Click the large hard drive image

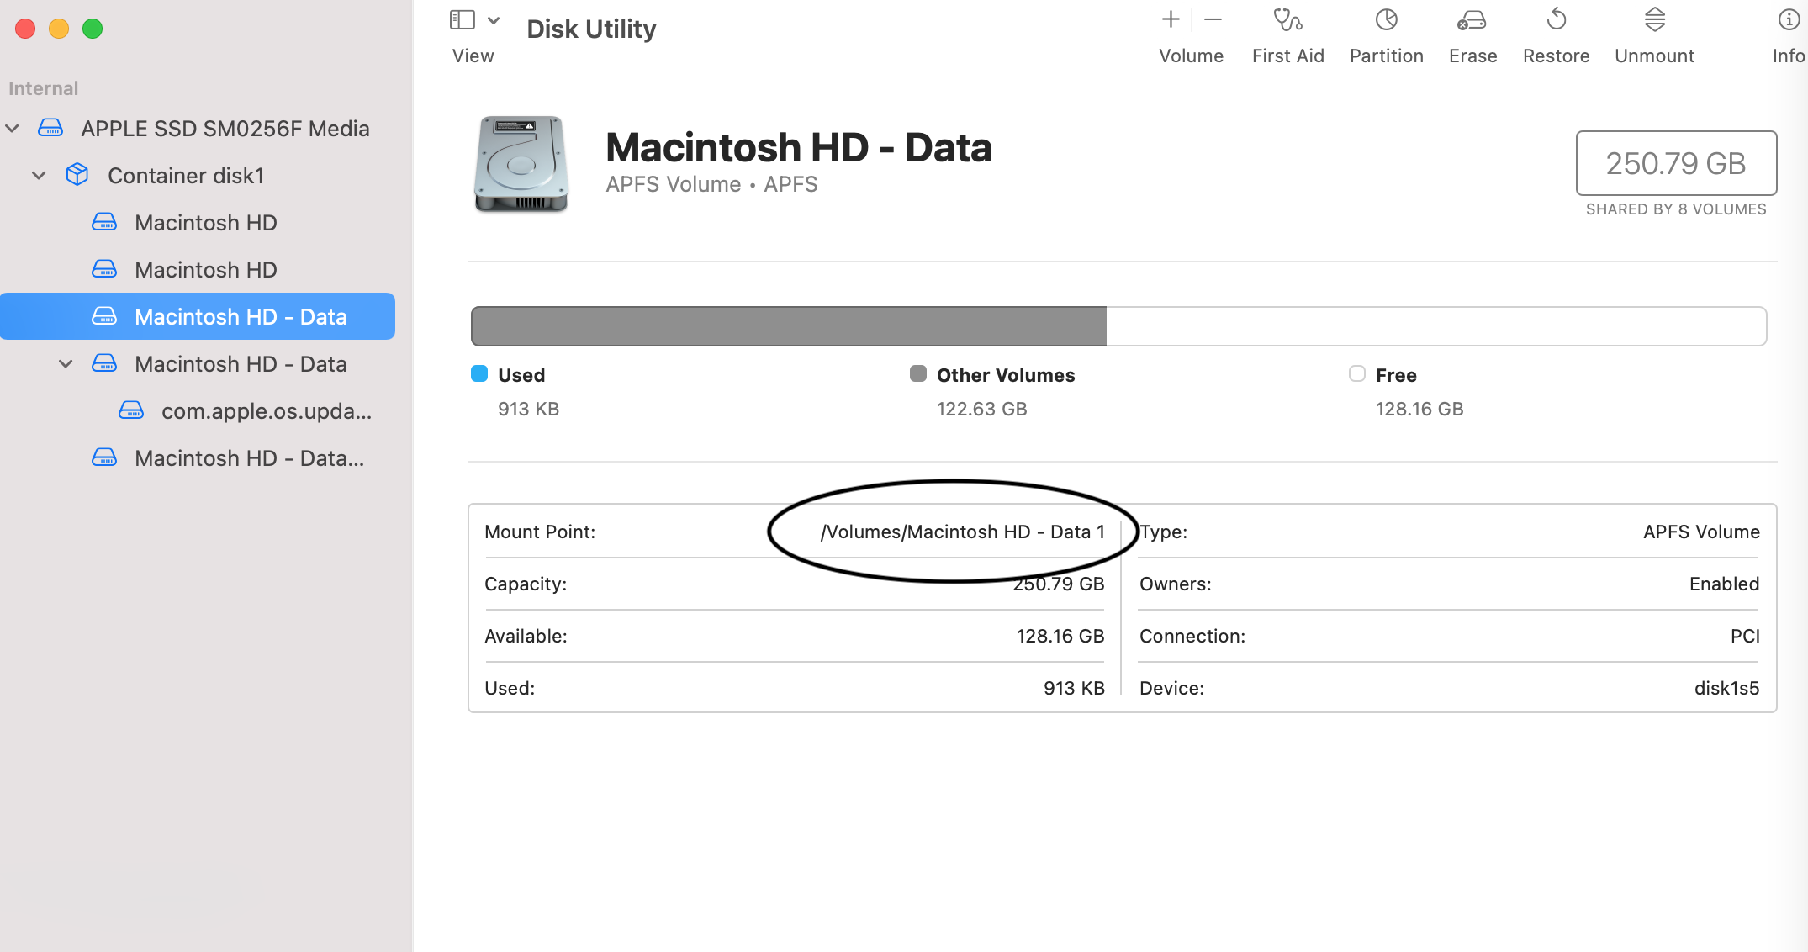click(x=521, y=164)
